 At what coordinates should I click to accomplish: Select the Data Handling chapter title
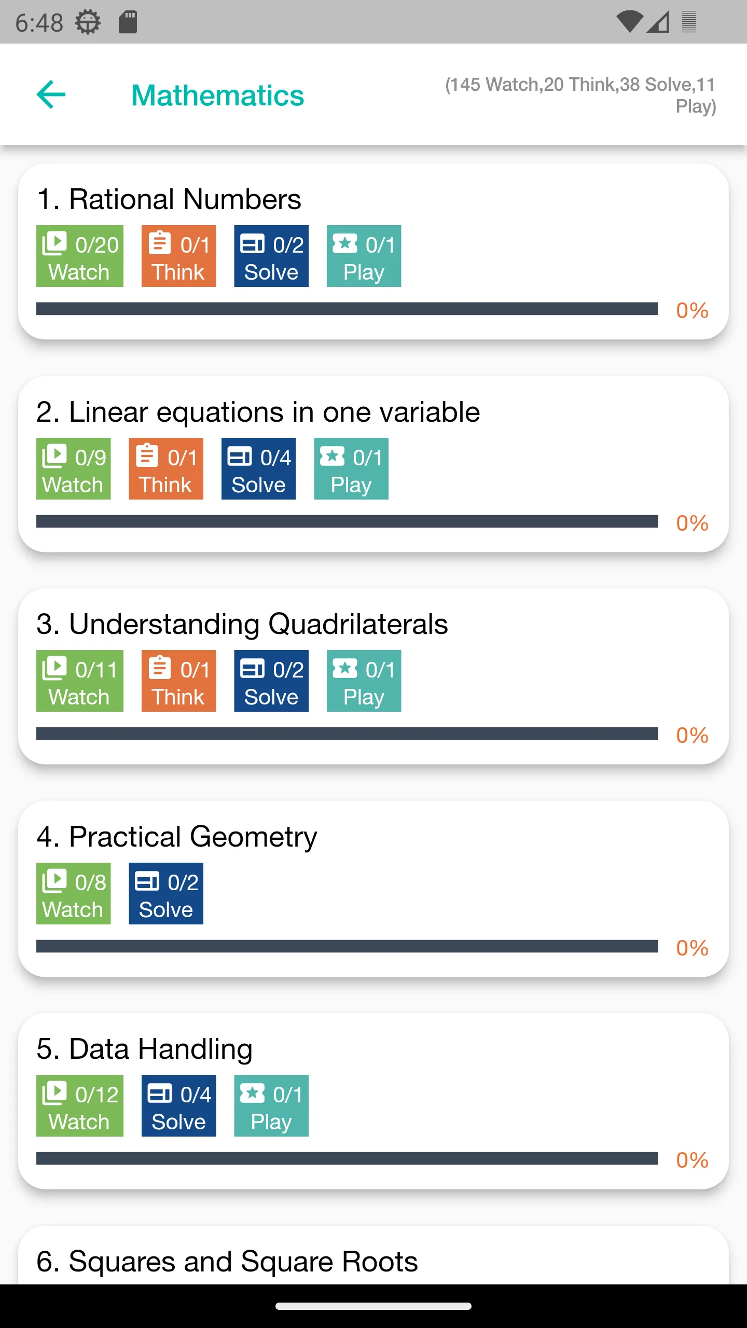[x=145, y=1049]
